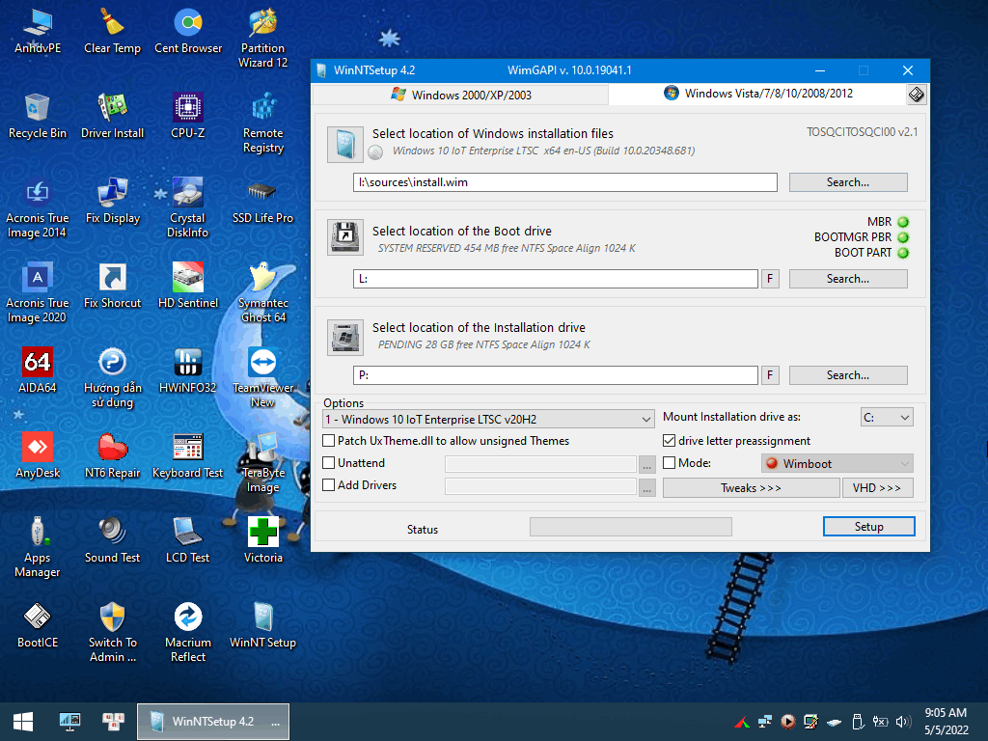Screen dimensions: 988x741
Task: Select the HD Sentinel desktop icon
Action: 188,286
